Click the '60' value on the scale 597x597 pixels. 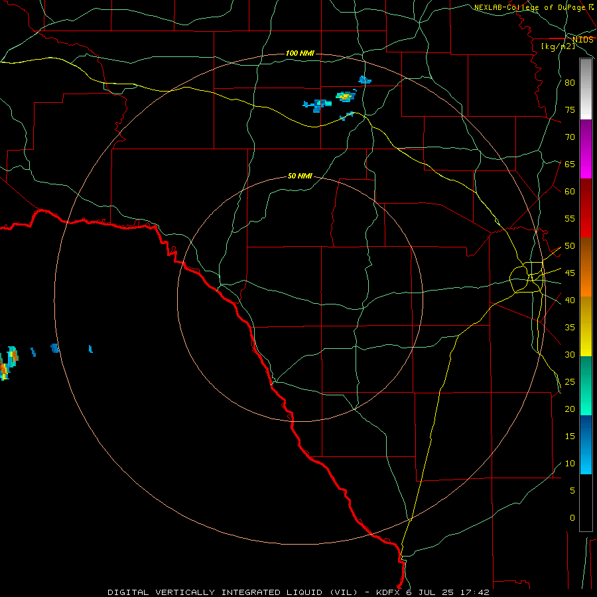pyautogui.click(x=570, y=192)
